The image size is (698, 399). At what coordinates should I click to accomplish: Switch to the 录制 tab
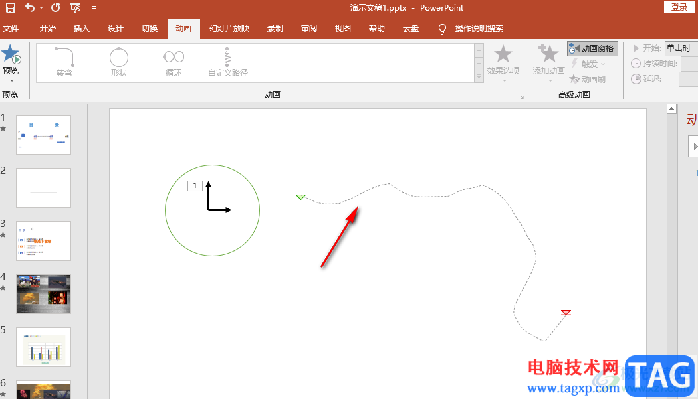click(275, 29)
